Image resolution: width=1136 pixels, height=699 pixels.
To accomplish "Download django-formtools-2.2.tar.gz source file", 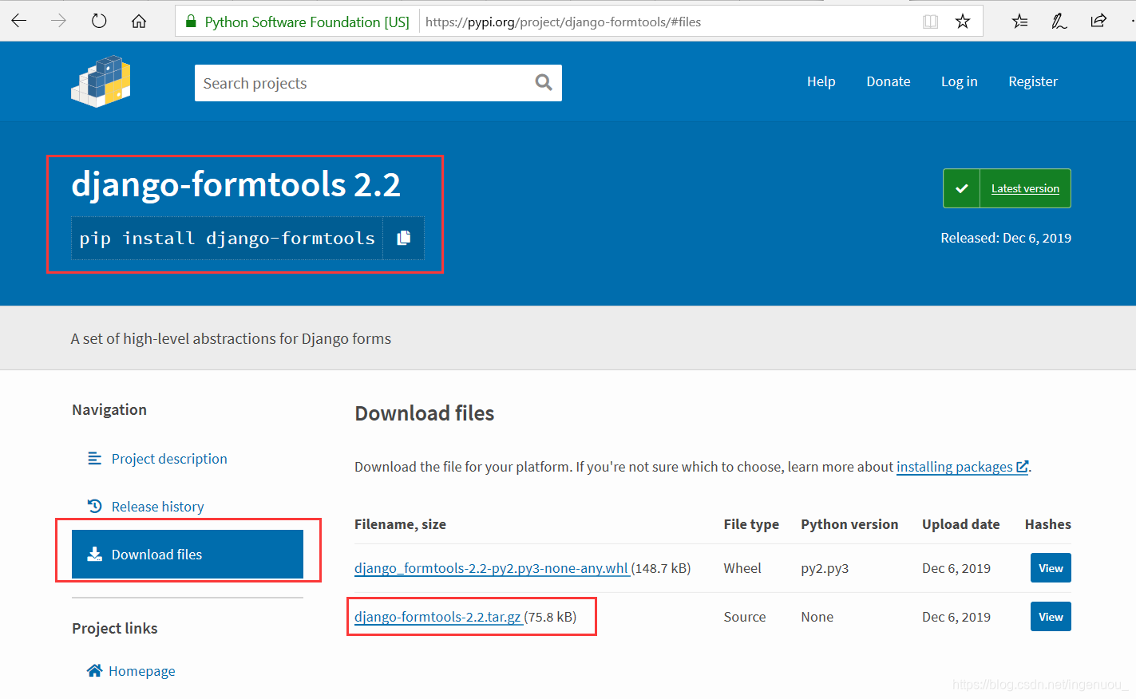I will tap(437, 617).
